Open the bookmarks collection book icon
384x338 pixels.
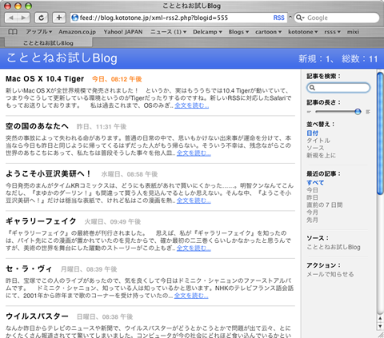click(x=13, y=32)
